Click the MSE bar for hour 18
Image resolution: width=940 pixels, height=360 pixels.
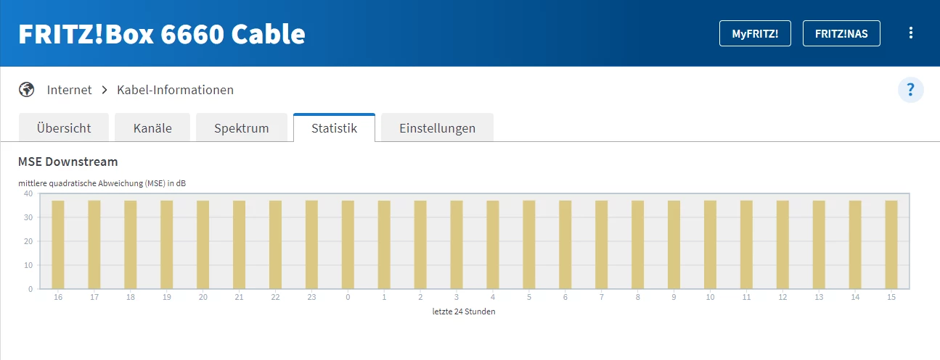pyautogui.click(x=131, y=245)
